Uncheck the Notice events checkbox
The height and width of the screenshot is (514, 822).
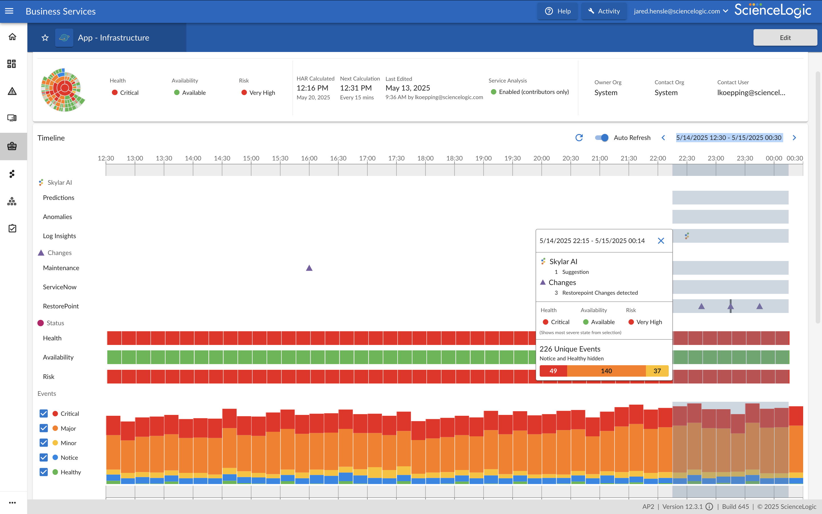43,457
